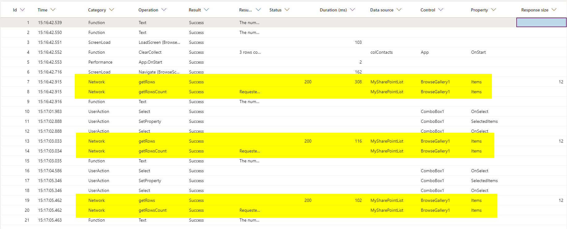The image size is (567, 229).
Task: Open the Category column filter chevron
Action: coord(112,10)
